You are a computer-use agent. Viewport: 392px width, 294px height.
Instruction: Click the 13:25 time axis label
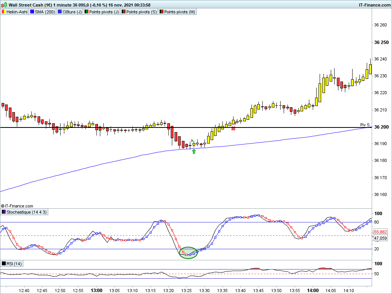(x=186, y=291)
